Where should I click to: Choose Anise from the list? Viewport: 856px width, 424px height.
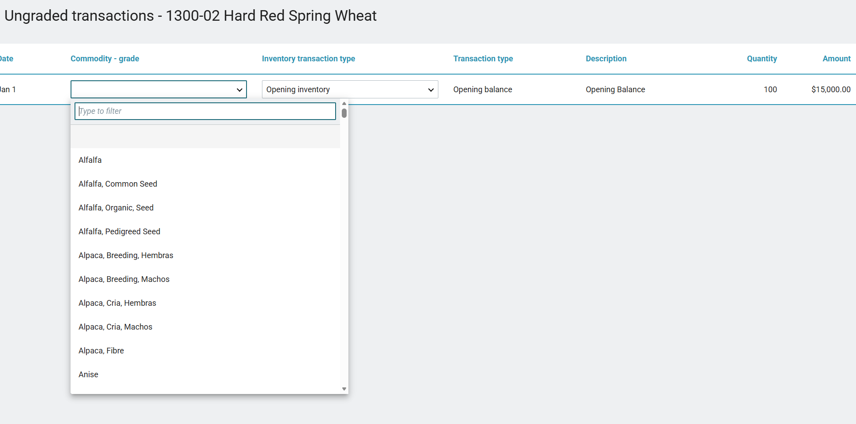click(88, 375)
